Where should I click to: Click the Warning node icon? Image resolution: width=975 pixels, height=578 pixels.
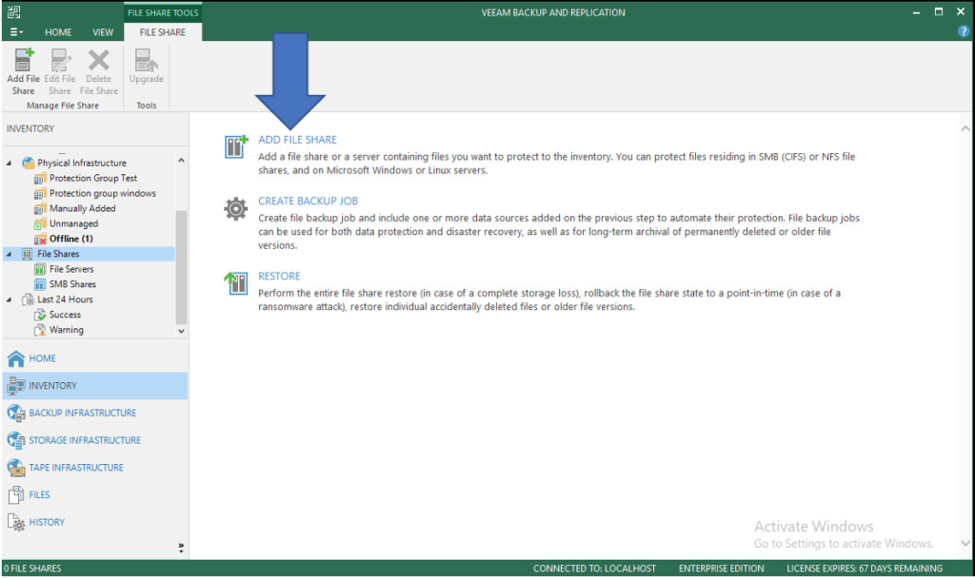coord(40,330)
